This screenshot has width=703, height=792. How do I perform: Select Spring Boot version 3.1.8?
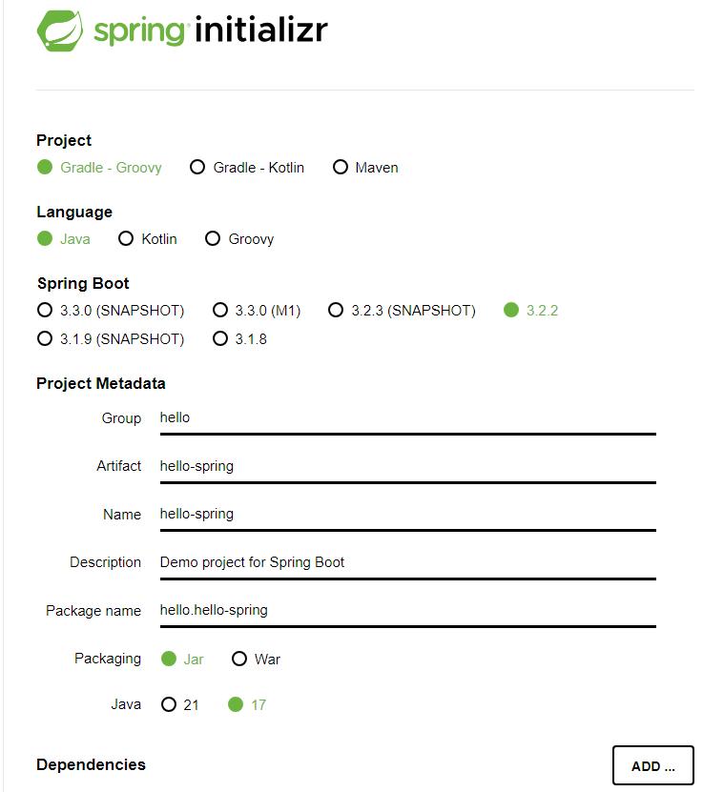point(220,338)
